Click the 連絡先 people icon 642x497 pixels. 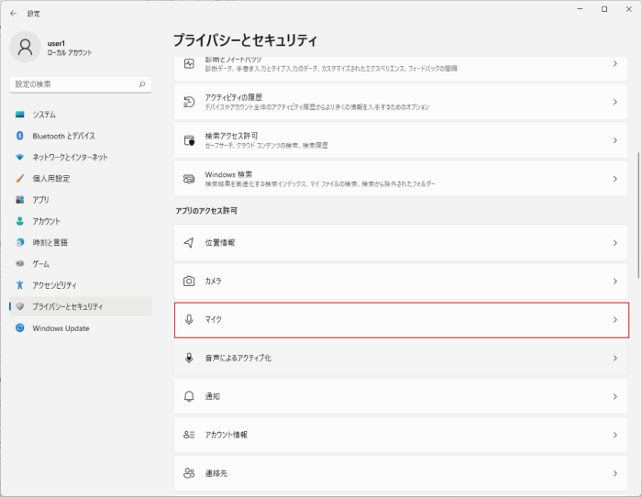pos(189,473)
